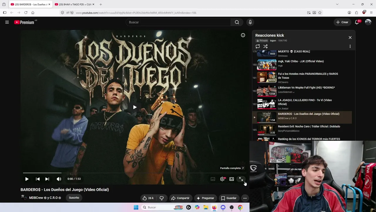The image size is (376, 212).
Task: Toggle playlist shuffle in Reacciones kick
Action: click(x=265, y=46)
